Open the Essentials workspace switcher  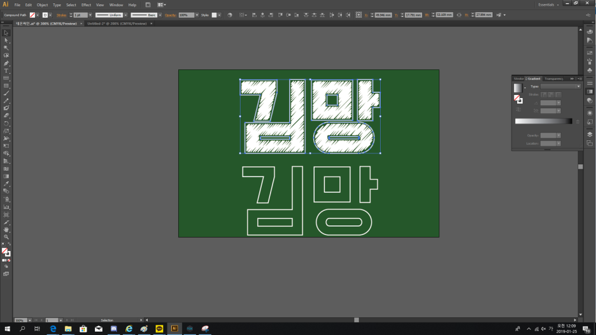tap(548, 4)
